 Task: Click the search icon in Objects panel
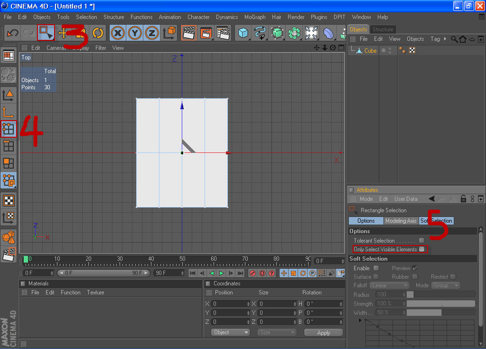pos(454,39)
